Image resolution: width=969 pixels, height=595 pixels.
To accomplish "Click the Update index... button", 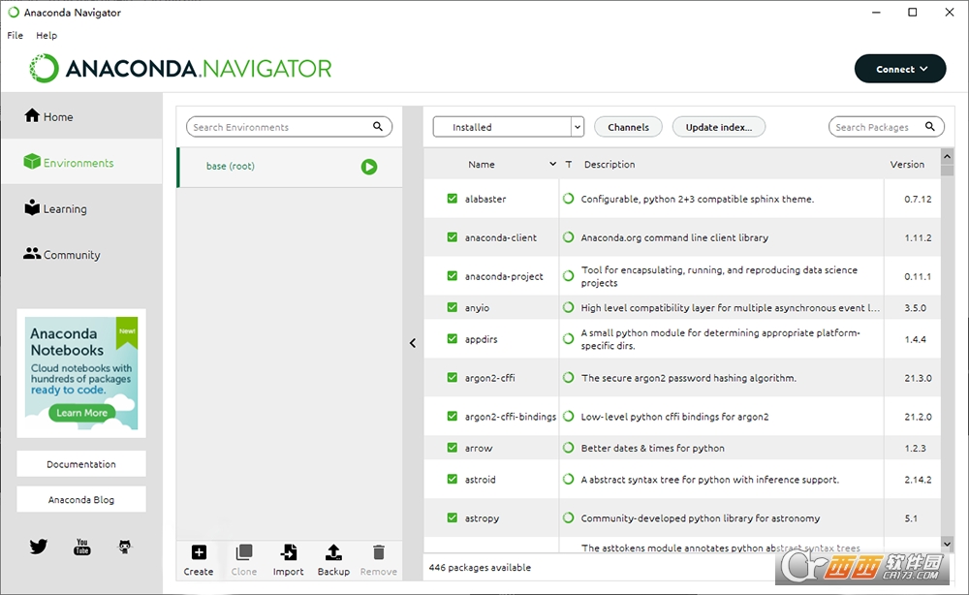I will [x=719, y=127].
